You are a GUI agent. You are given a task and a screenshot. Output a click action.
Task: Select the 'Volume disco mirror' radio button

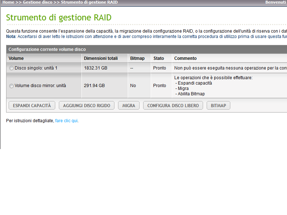click(x=11, y=86)
